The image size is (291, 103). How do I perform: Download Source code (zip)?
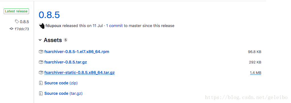point(61,83)
